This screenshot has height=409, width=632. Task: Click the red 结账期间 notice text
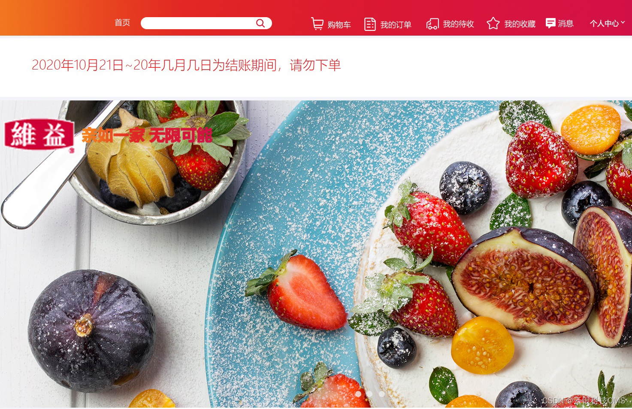click(x=186, y=65)
